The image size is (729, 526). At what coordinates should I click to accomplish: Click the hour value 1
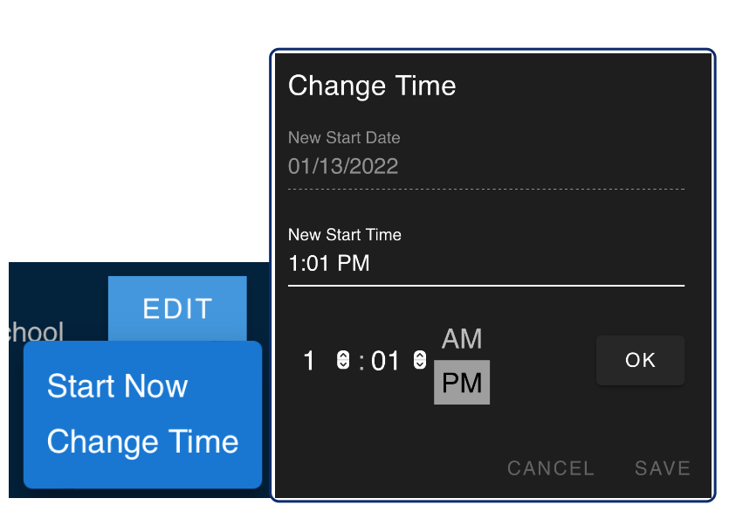[x=309, y=360]
